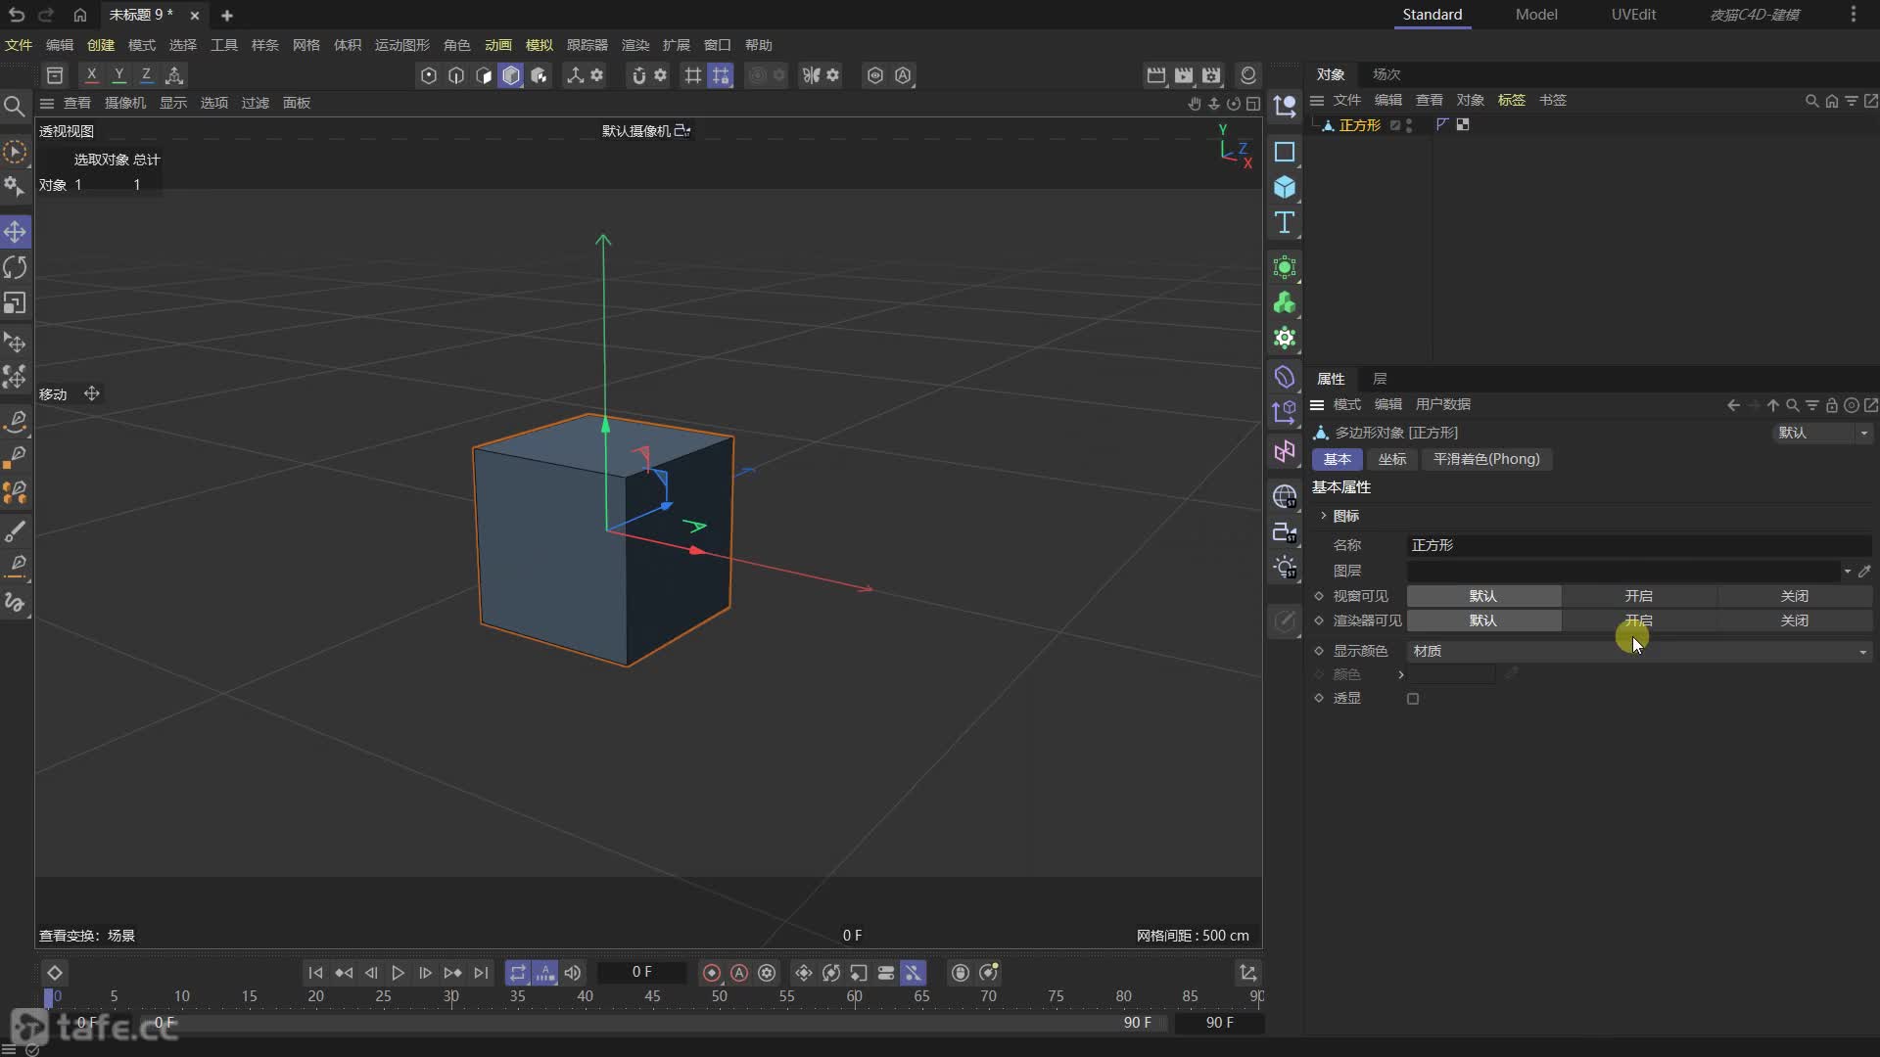Add a rectangle spline object
The height and width of the screenshot is (1057, 1880).
click(x=1285, y=152)
